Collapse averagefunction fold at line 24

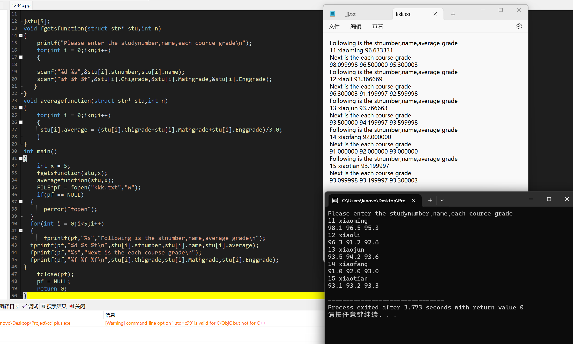point(21,108)
